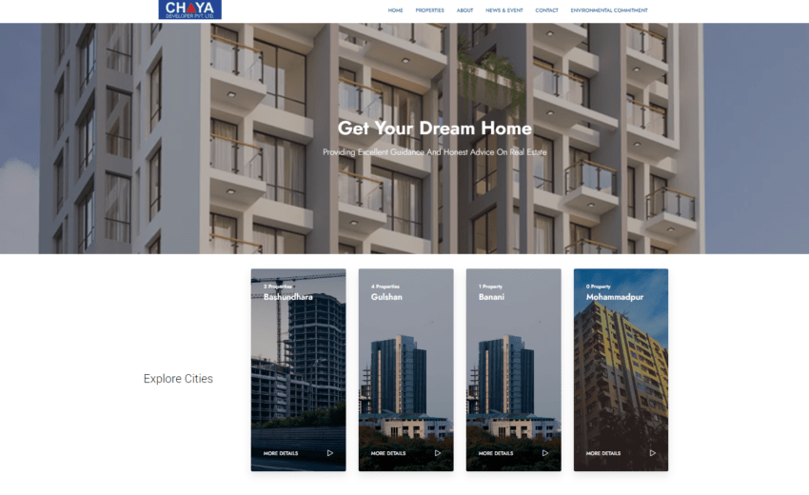Click the Get Your Dream Home heading
Screen dimensions: 809x495
coord(434,129)
